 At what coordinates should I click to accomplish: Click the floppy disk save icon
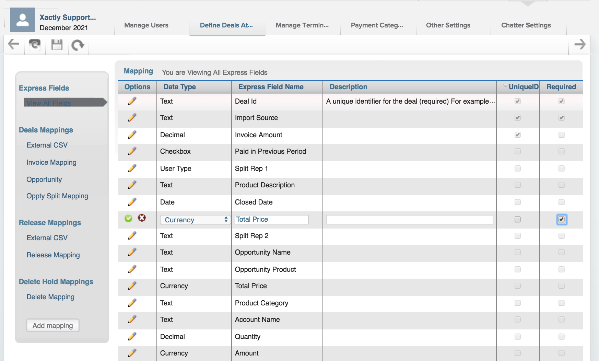(57, 45)
